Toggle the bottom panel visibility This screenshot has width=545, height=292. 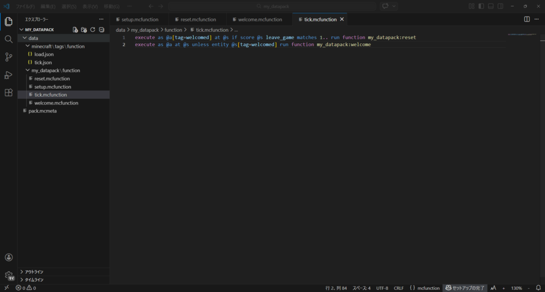(491, 6)
